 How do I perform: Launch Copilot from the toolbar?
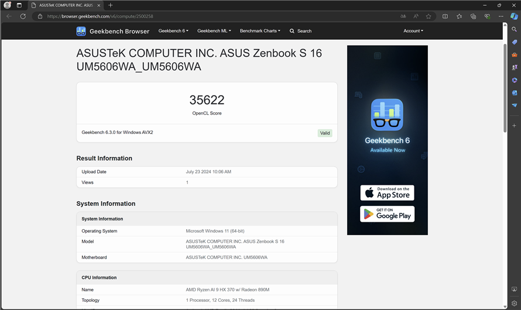point(514,16)
